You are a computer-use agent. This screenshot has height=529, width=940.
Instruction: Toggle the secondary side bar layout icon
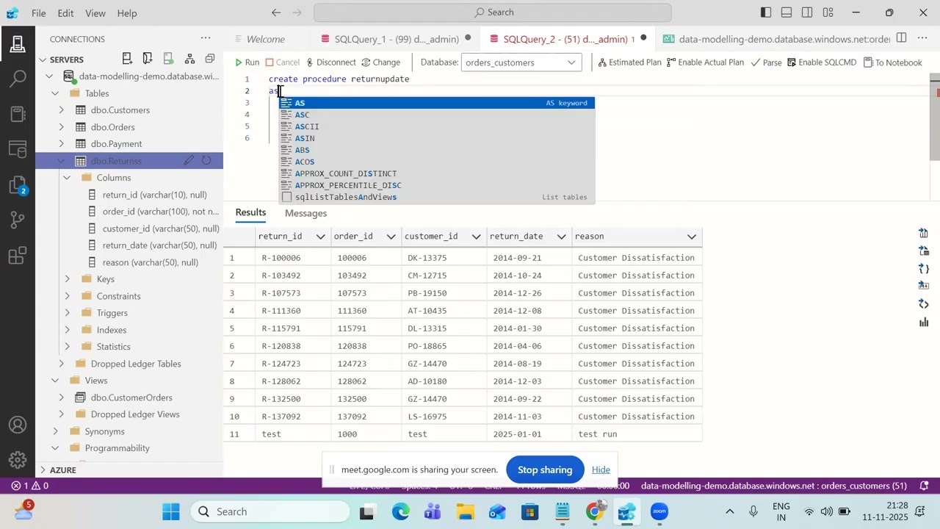coord(807,12)
